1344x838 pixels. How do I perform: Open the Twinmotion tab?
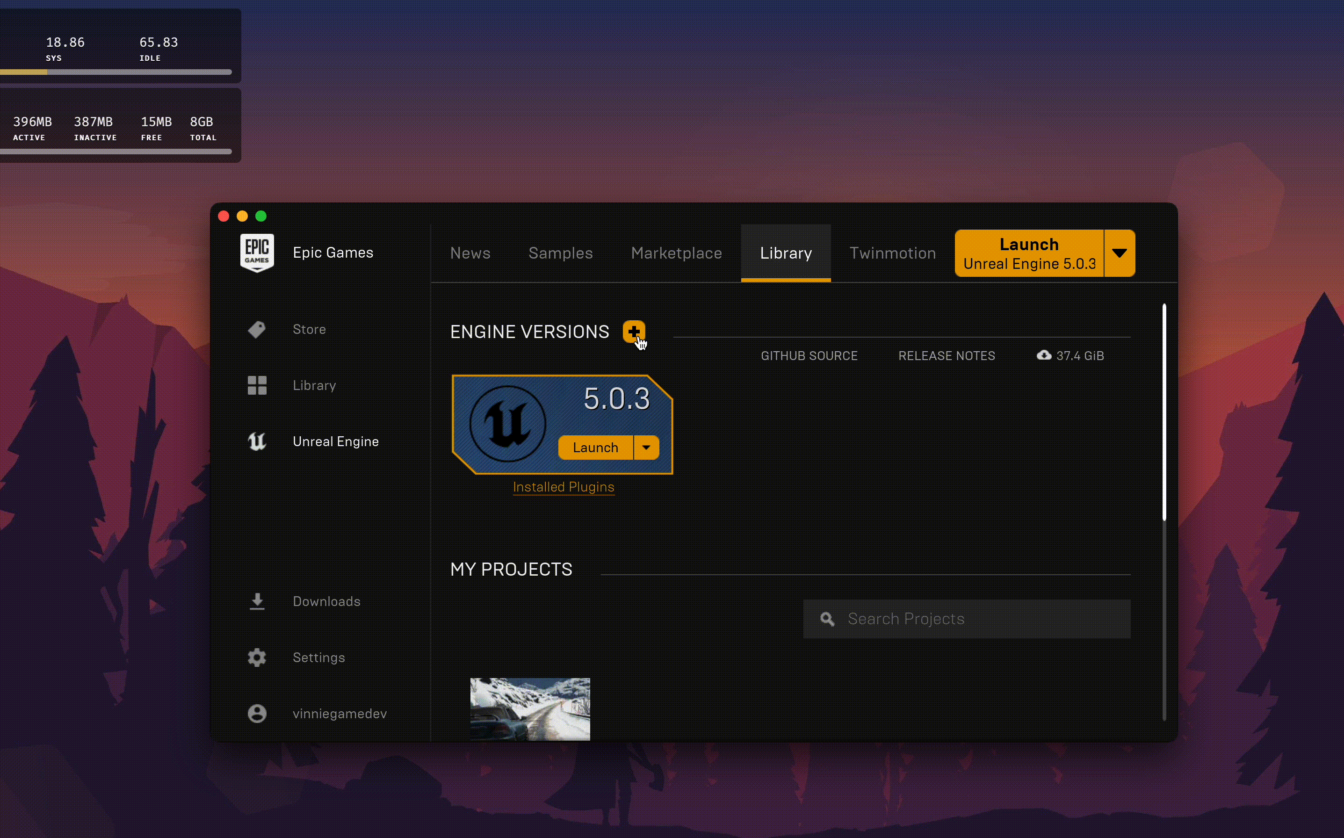point(892,253)
